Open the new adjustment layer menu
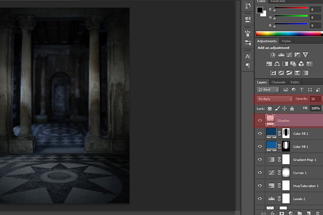 pos(290,213)
